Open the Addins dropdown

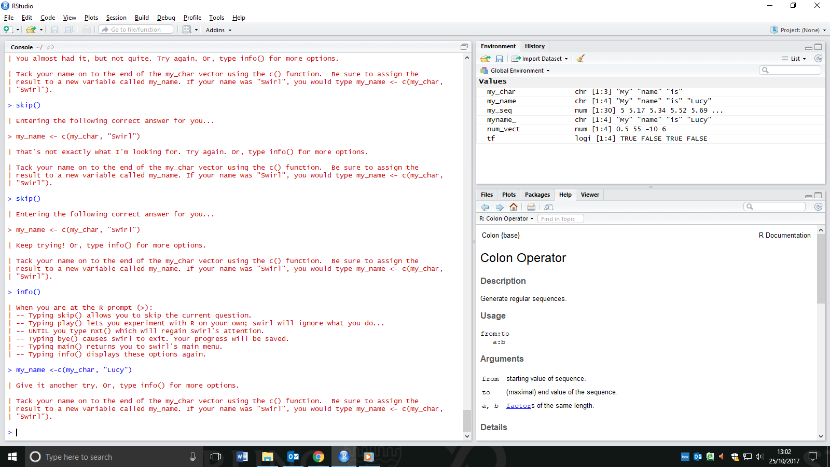(218, 30)
